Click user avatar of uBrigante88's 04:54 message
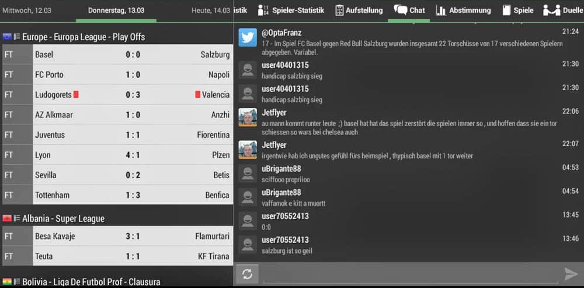Image resolution: width=584 pixels, height=288 pixels. tap(248, 197)
